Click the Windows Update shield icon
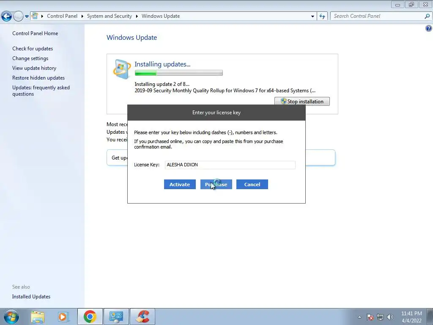Screen dimensions: 433x325 [x=122, y=69]
